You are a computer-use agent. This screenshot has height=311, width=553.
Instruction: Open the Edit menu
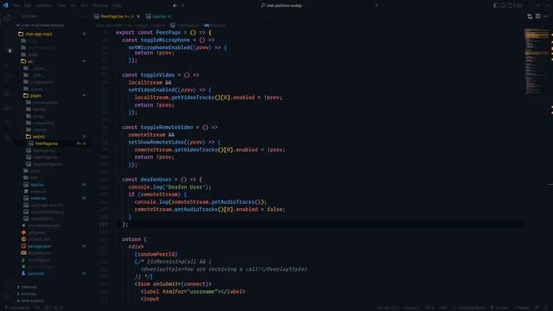(28, 6)
